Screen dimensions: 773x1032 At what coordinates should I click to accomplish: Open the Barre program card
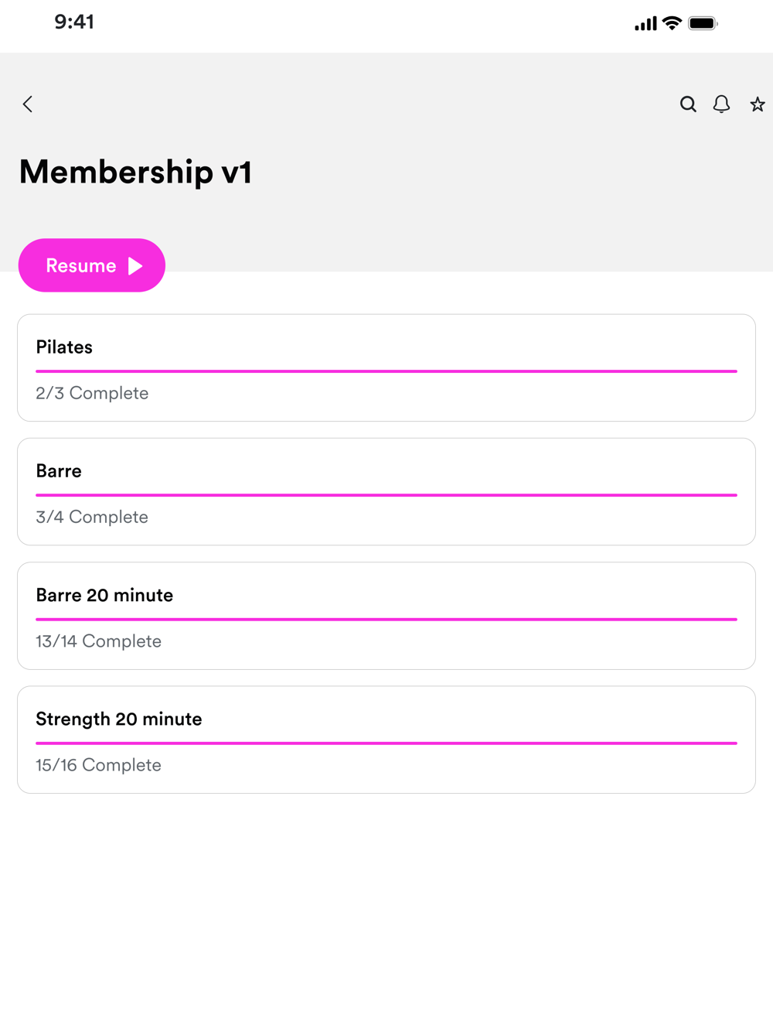click(386, 491)
